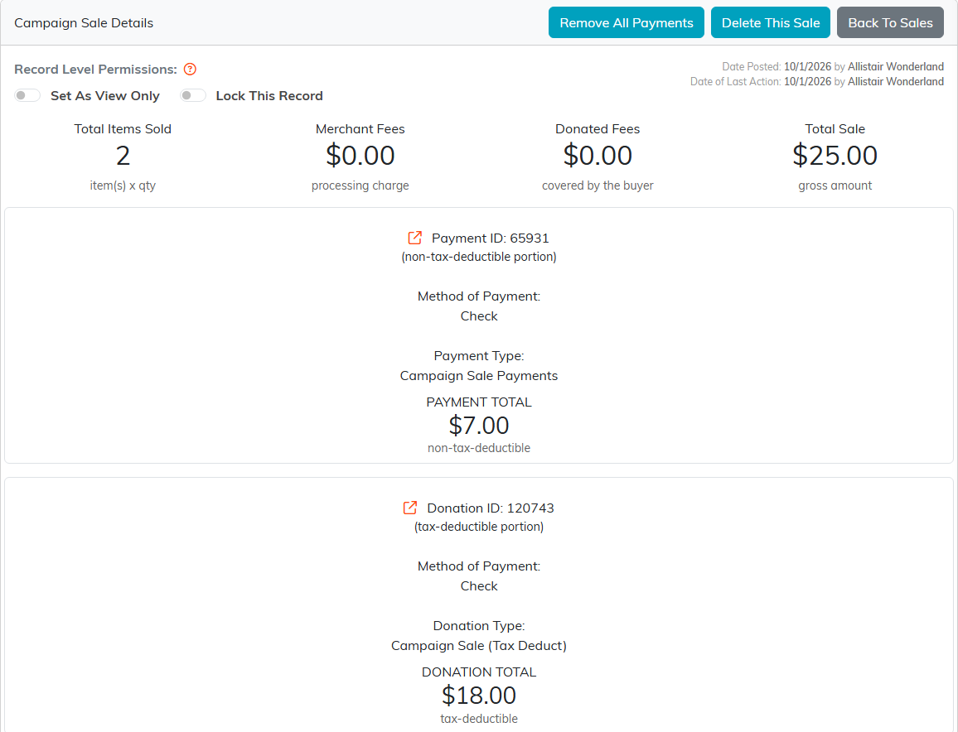Click Campaign Sale (Tax Deduct) donation type
This screenshot has height=732, width=958.
479,645
